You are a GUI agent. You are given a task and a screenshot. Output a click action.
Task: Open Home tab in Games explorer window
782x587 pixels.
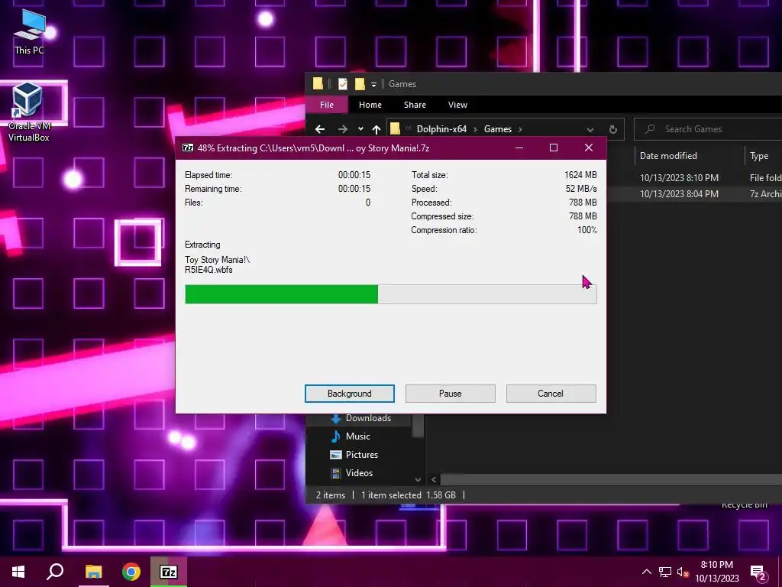pos(370,105)
